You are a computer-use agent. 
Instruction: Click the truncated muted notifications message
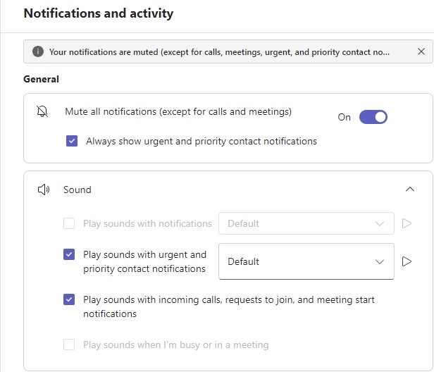point(219,52)
